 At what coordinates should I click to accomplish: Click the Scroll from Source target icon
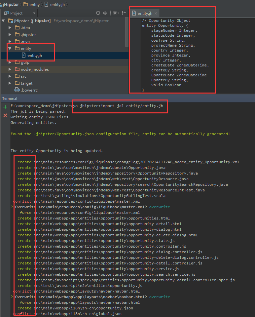point(98,13)
